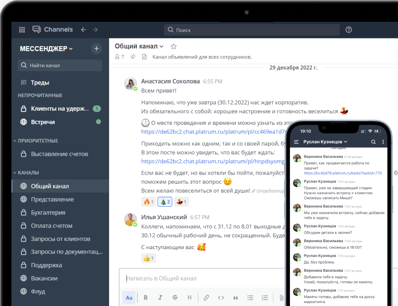Click Илья Ушанский's avatar
The height and width of the screenshot is (306, 398).
tap(130, 220)
